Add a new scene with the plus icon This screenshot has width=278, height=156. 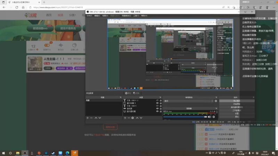(x=88, y=118)
